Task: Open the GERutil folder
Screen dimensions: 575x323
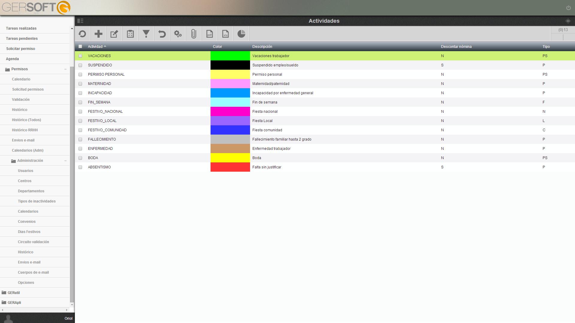Action: pyautogui.click(x=14, y=292)
